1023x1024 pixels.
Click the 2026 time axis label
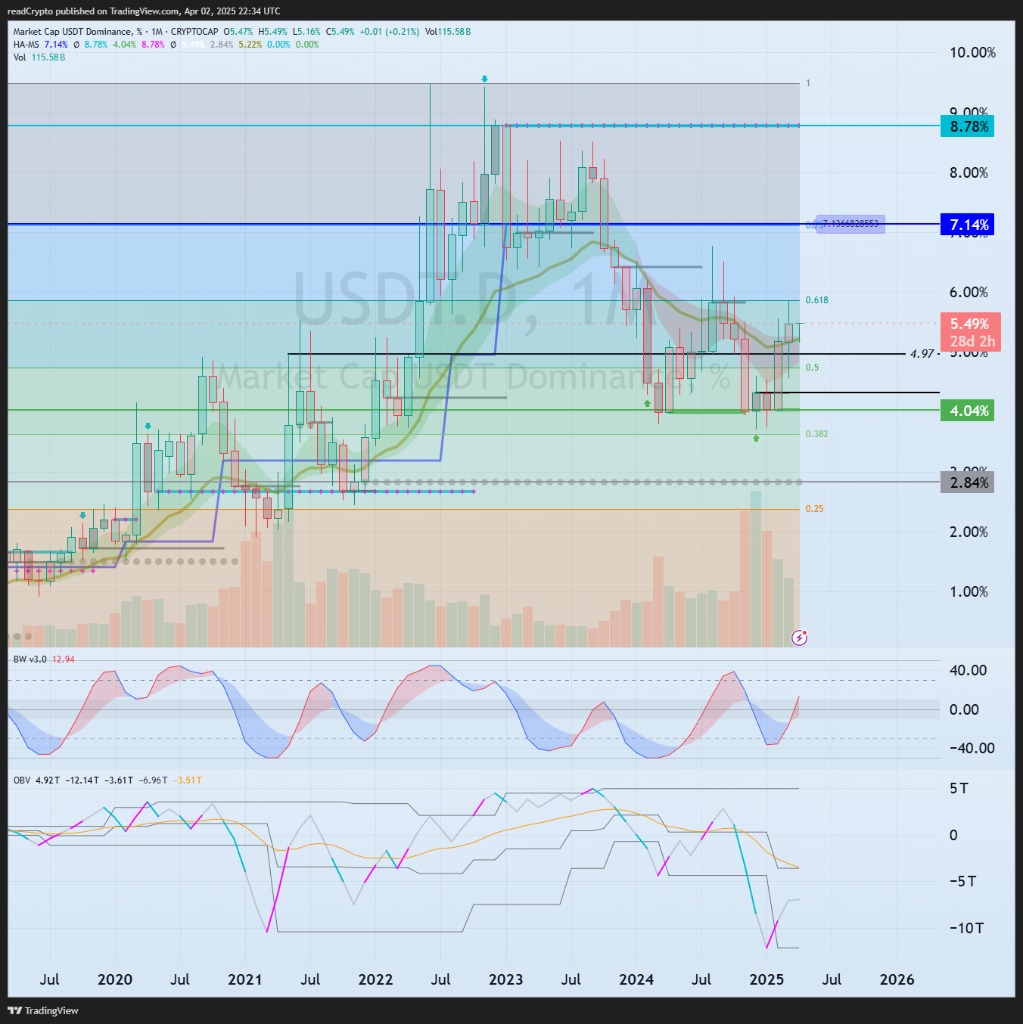[897, 979]
